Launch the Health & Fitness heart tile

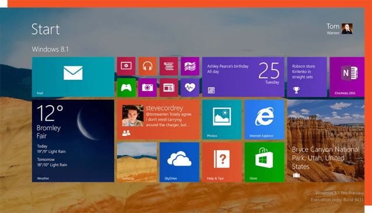coord(190,88)
